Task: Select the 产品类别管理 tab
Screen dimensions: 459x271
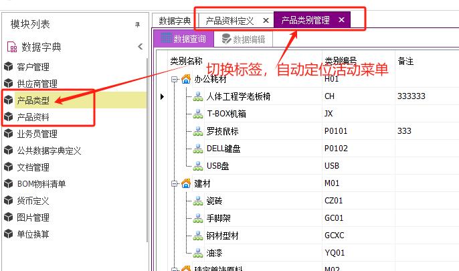Action: (305, 20)
